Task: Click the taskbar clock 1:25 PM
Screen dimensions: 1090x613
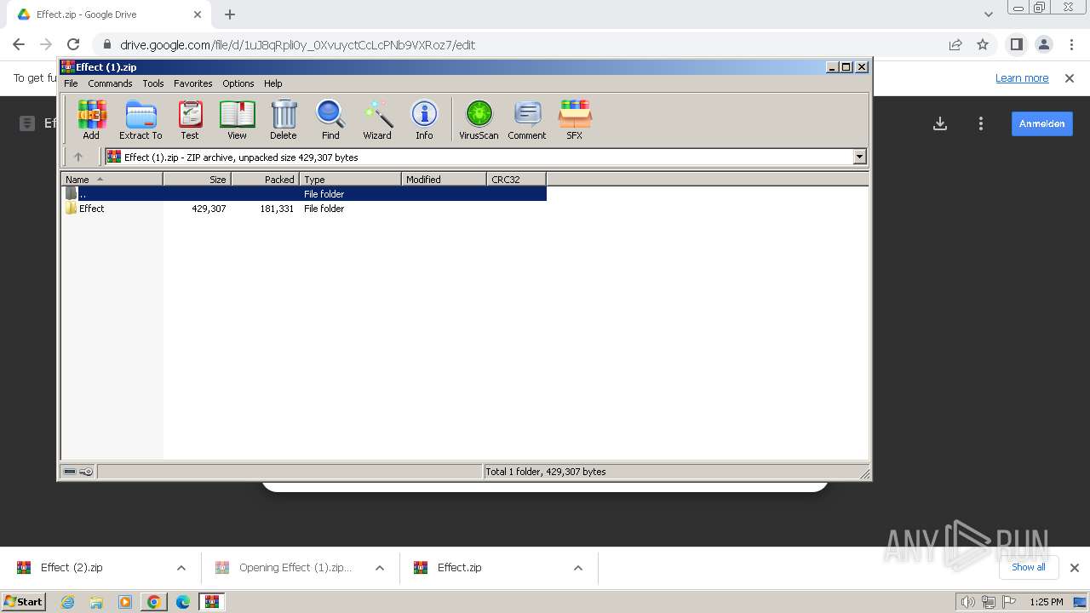Action: pos(1046,602)
